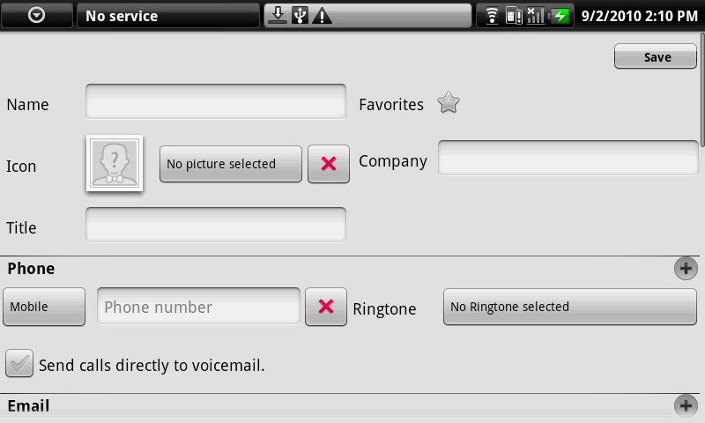Tap the contact photo placeholder thumbnail
This screenshot has width=705, height=423.
point(114,163)
